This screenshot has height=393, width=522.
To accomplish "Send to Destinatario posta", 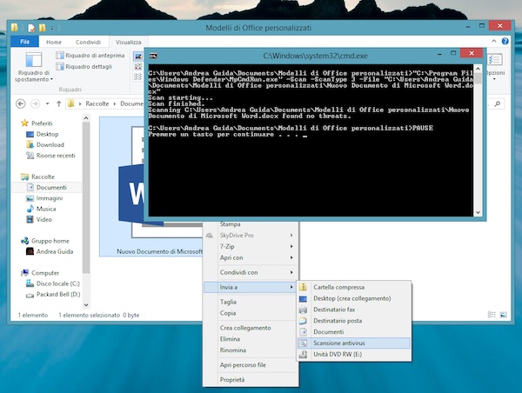I will tap(354, 321).
